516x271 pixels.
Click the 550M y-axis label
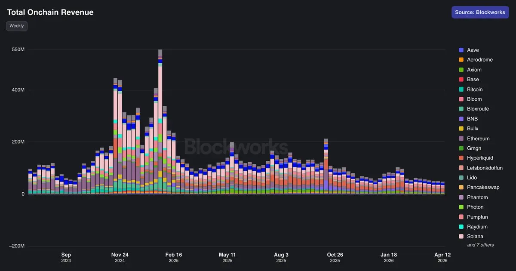point(18,50)
